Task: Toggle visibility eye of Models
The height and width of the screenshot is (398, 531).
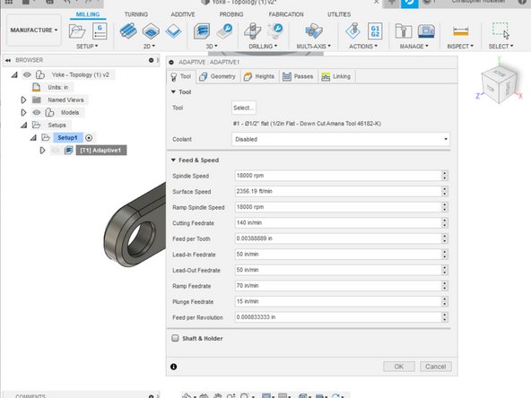Action: [37, 112]
